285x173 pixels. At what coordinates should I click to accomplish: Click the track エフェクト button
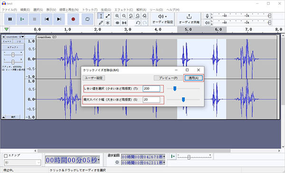[13, 48]
